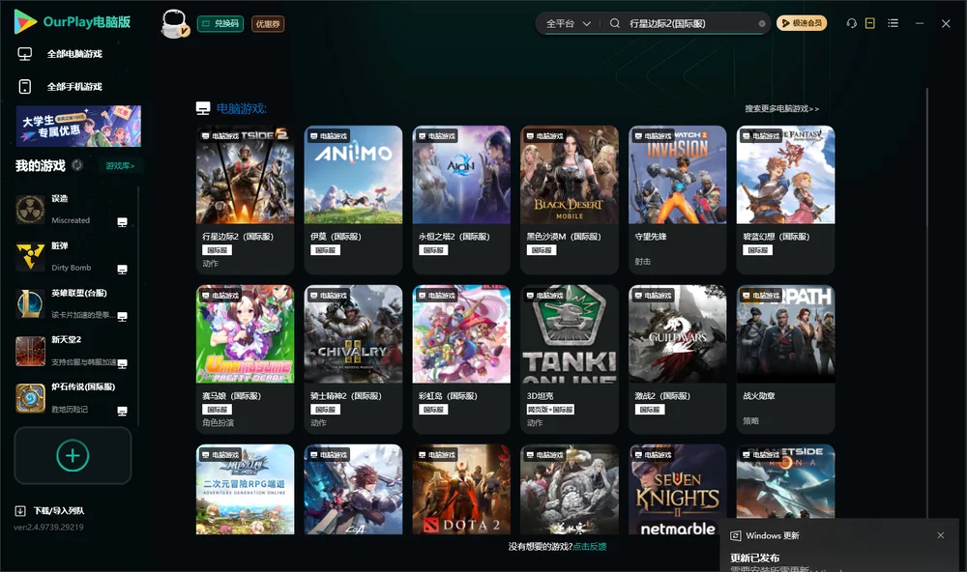Open 碧蓝幻想 (国际服) game card

[x=785, y=200]
